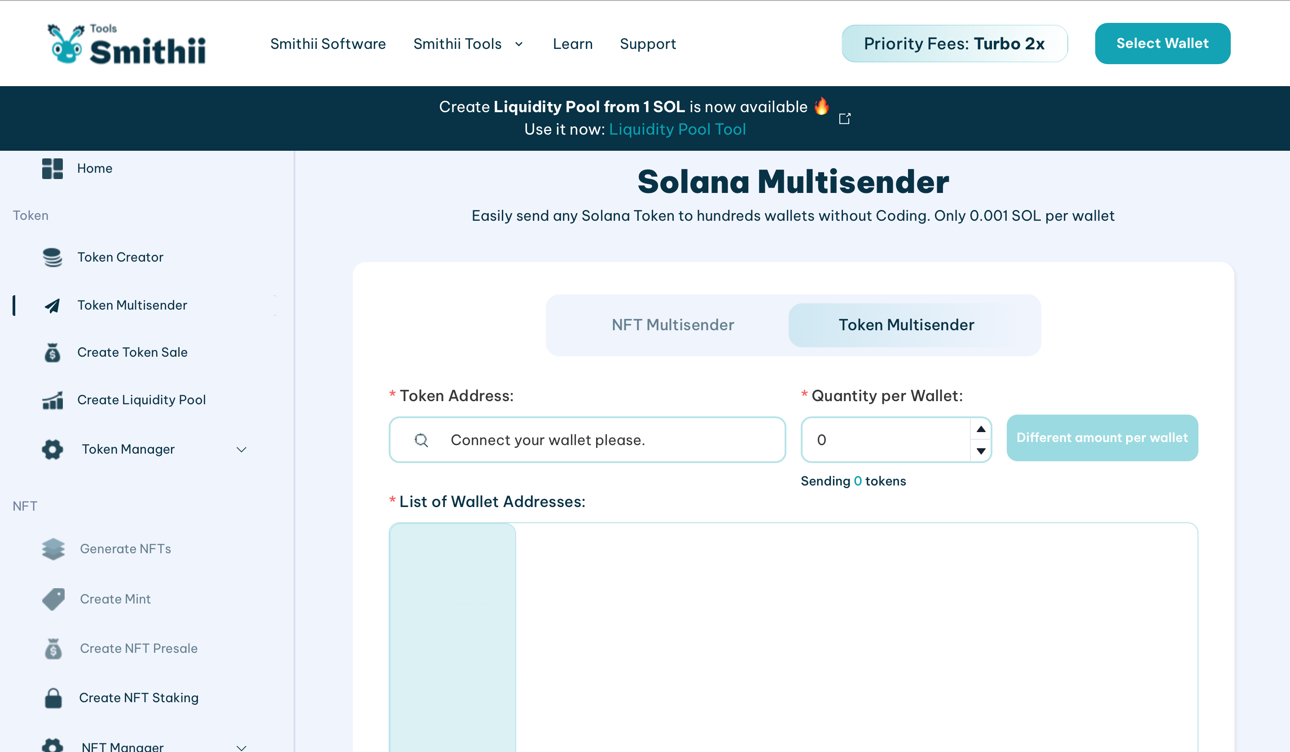The width and height of the screenshot is (1290, 752).
Task: Open Generate NFTs in the sidebar
Action: tap(125, 549)
